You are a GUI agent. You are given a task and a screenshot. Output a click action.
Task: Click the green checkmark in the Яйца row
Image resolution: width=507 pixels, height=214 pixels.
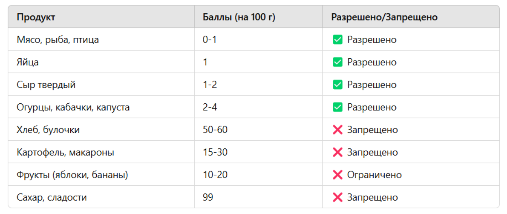click(x=337, y=62)
